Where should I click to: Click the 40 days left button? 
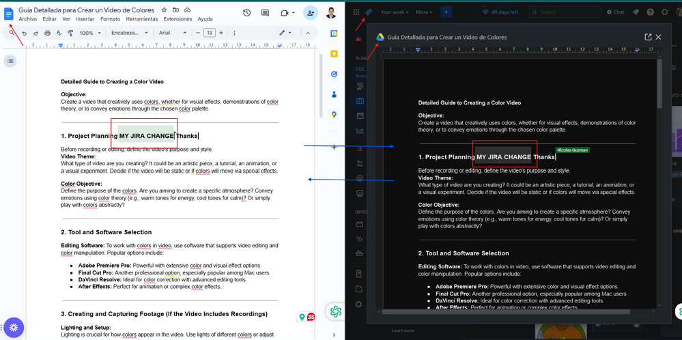tap(499, 12)
